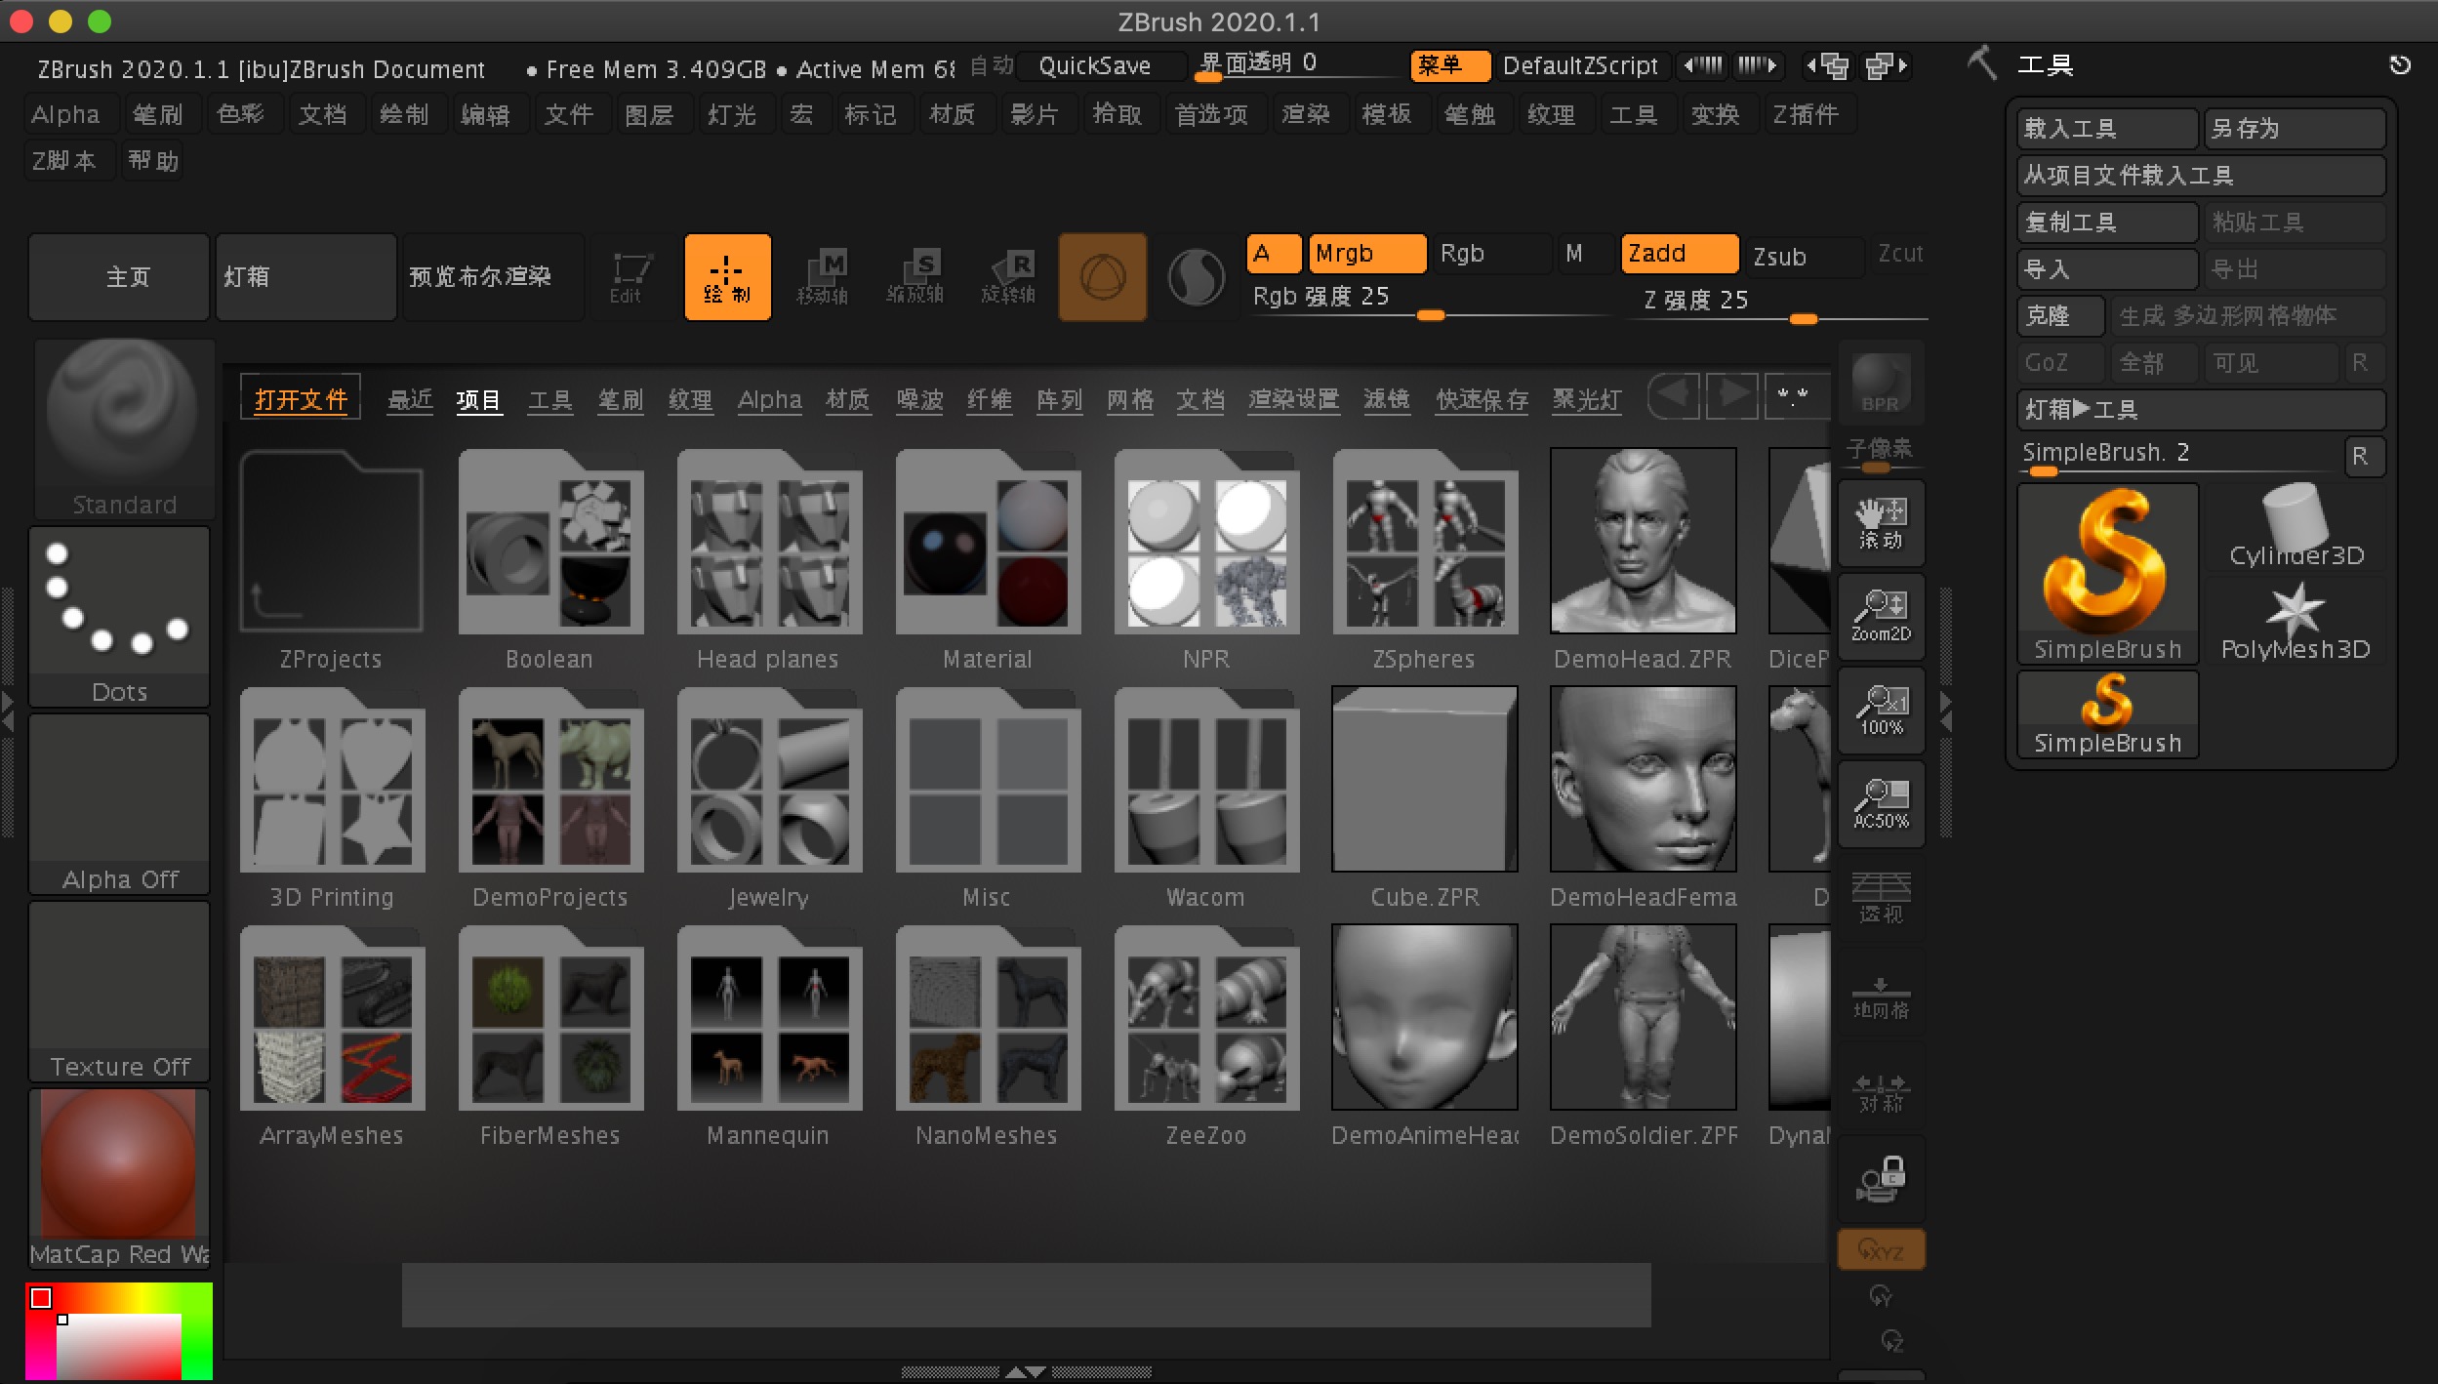Viewport: 2438px width, 1384px height.
Task: Select the Move axis (移动轴) tool
Action: pos(822,277)
